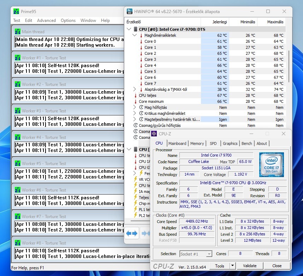Click the Worker #3 Torture Test window icon
The height and width of the screenshot is (276, 303).
click(17, 111)
